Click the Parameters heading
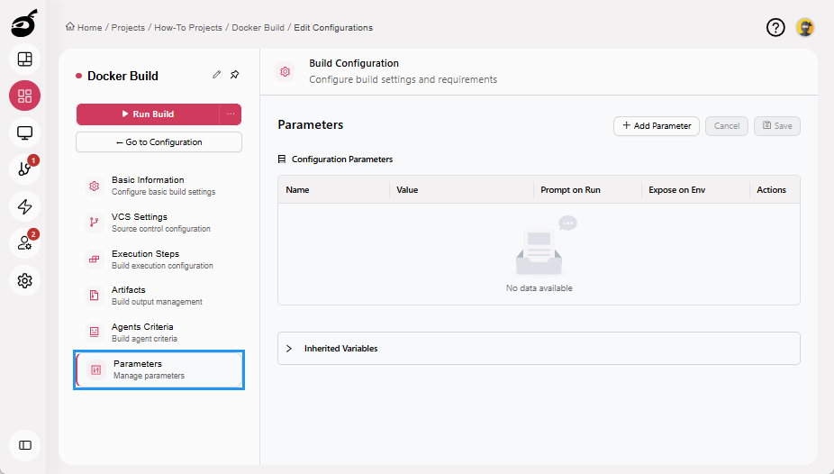Screen dimensions: 834x474 311,125
